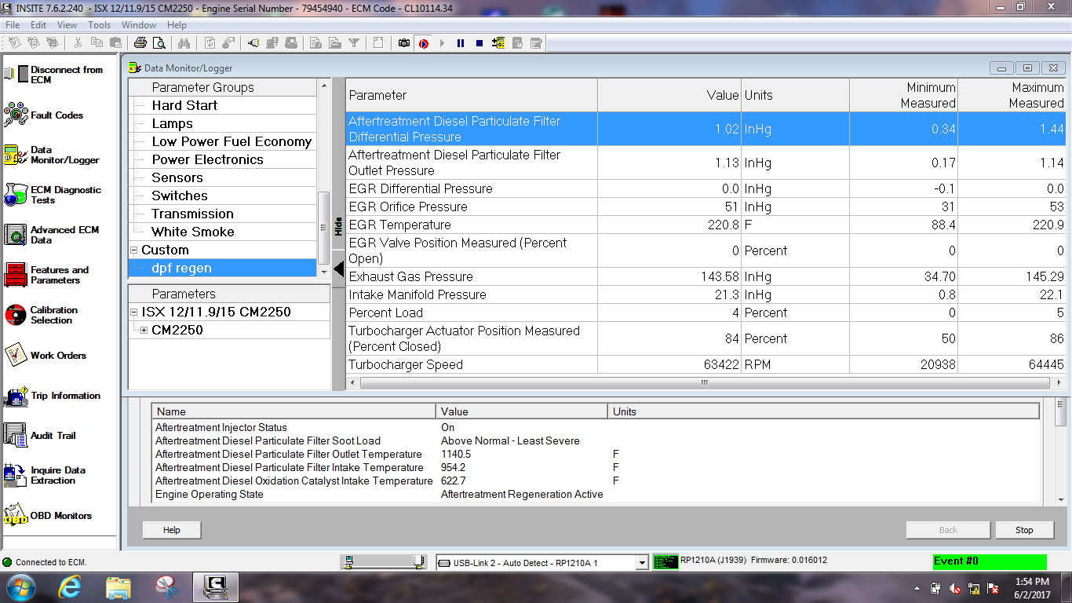Open the Help menu
This screenshot has height=603, width=1072.
point(177,25)
